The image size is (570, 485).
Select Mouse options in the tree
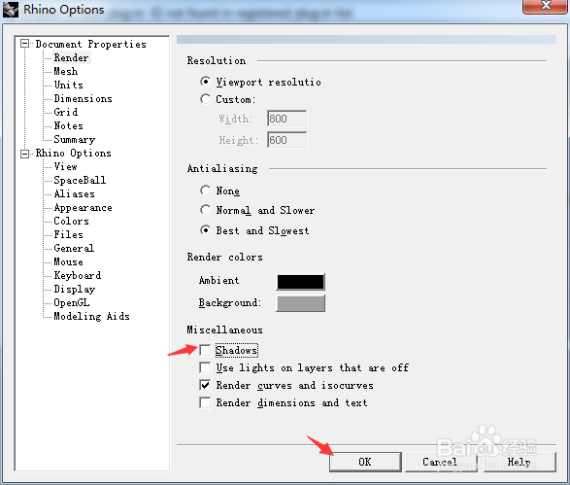coord(69,262)
